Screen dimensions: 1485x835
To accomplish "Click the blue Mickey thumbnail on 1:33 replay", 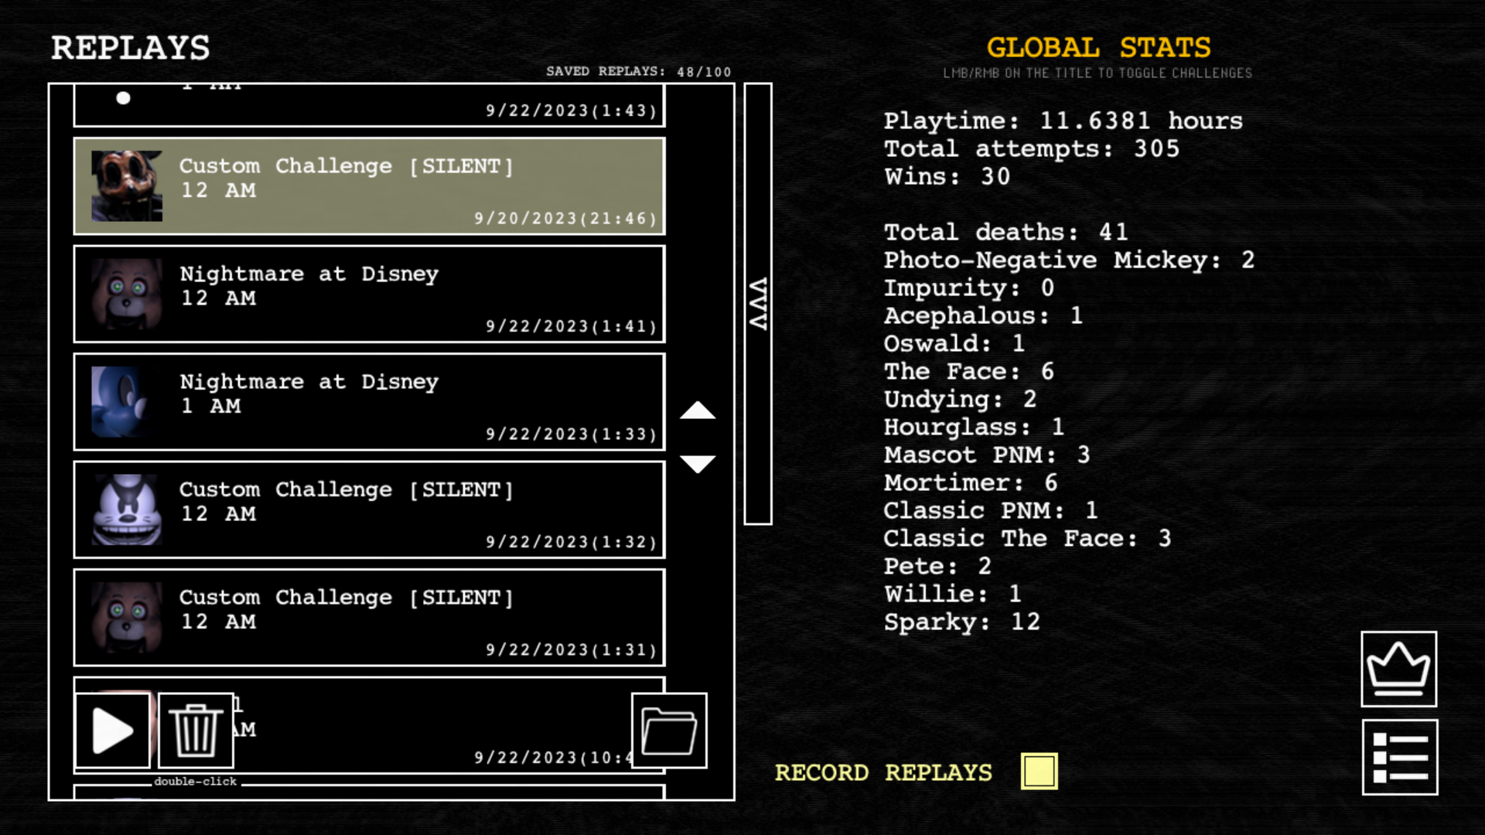I will pyautogui.click(x=127, y=402).
